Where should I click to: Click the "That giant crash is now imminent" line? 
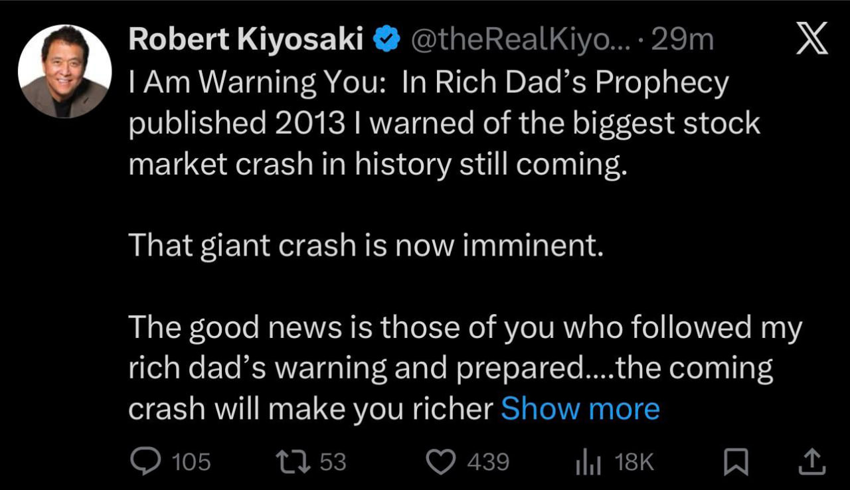pyautogui.click(x=365, y=246)
